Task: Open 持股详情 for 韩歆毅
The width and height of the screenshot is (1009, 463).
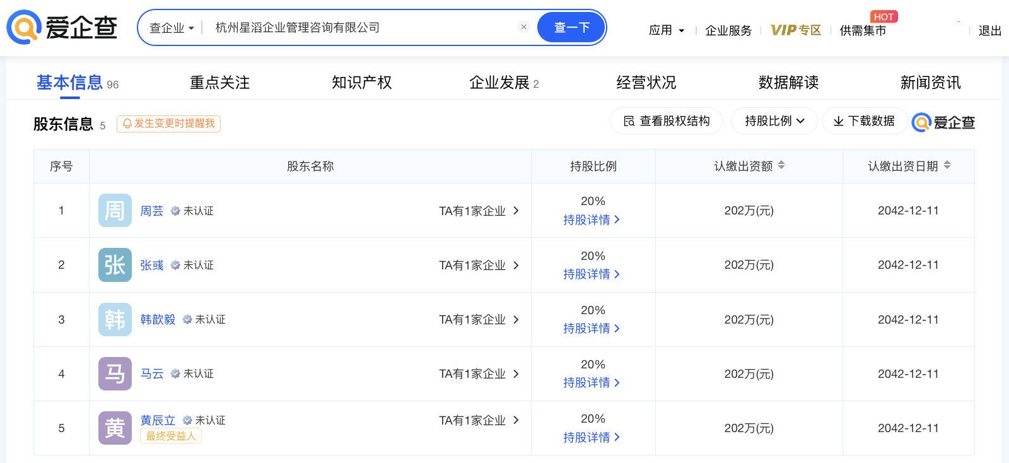Action: pyautogui.click(x=592, y=329)
